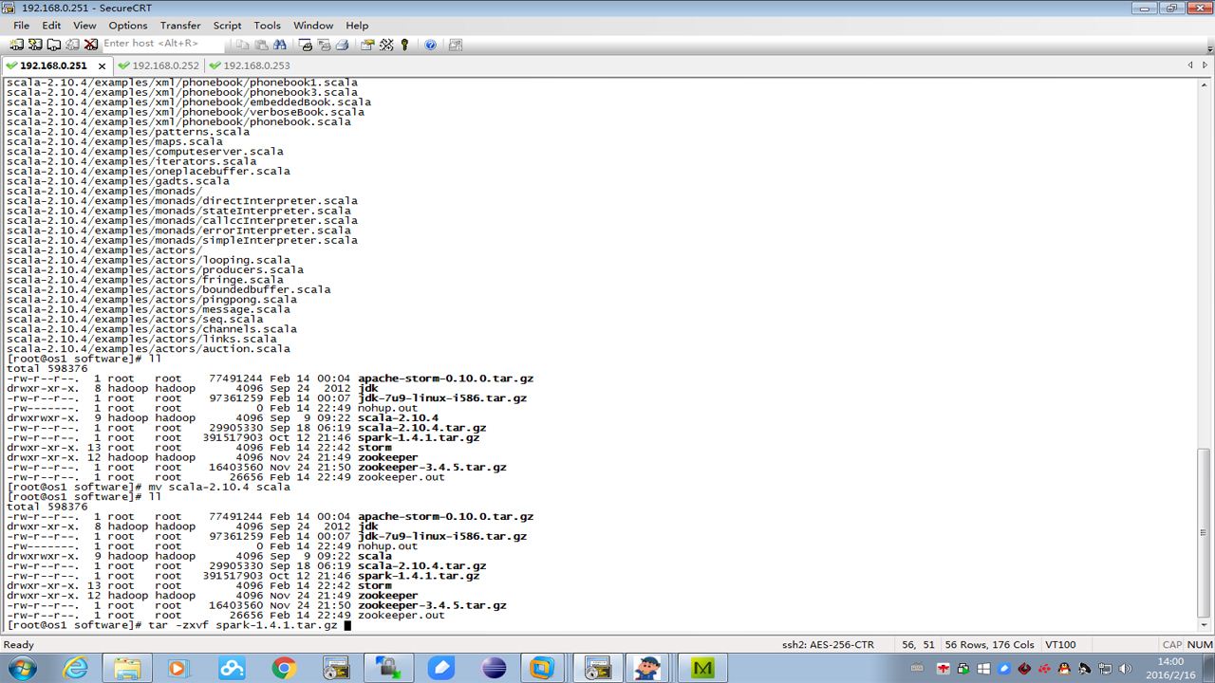The width and height of the screenshot is (1215, 683).
Task: Open the VMware icon on the taskbar
Action: pos(542,668)
